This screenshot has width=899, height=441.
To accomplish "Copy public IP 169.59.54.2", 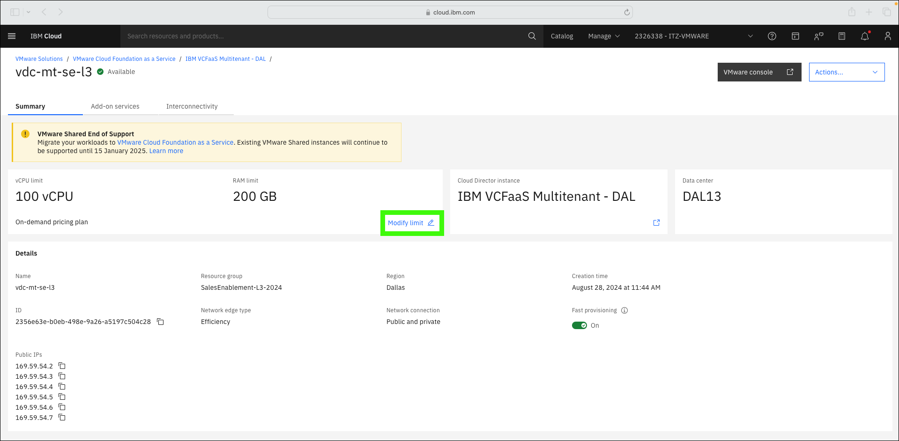I will (62, 366).
